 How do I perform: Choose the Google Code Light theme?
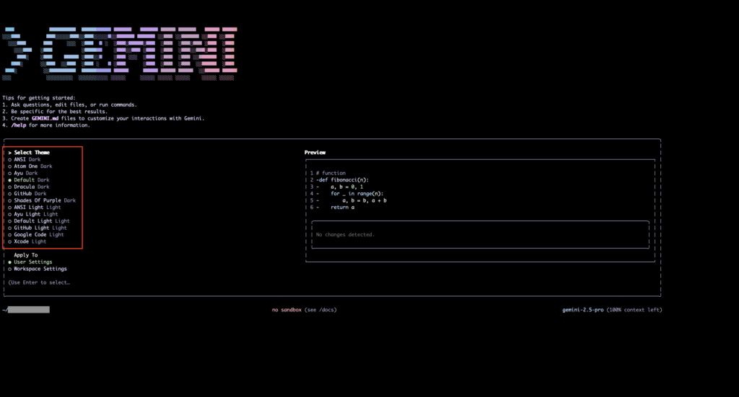click(x=36, y=234)
